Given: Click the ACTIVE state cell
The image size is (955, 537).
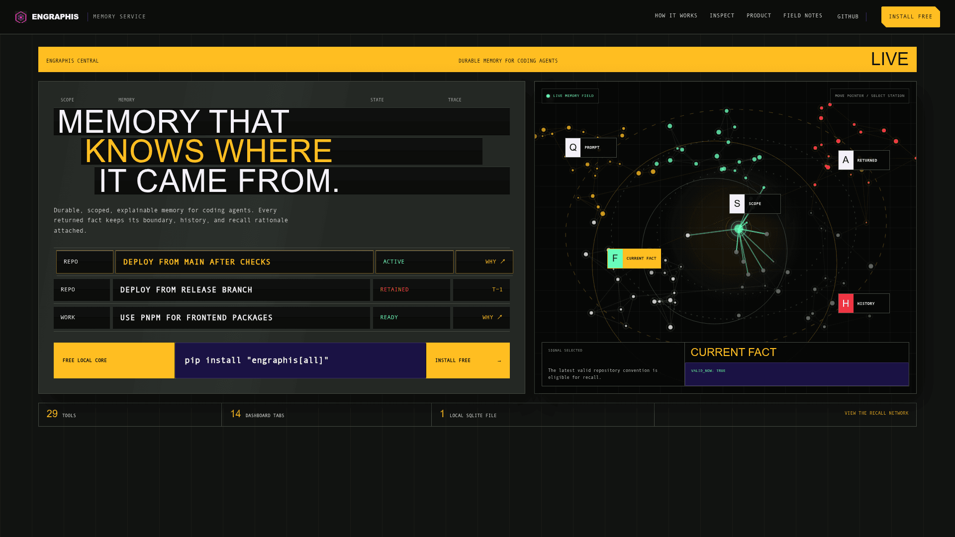Looking at the screenshot, I should point(414,262).
